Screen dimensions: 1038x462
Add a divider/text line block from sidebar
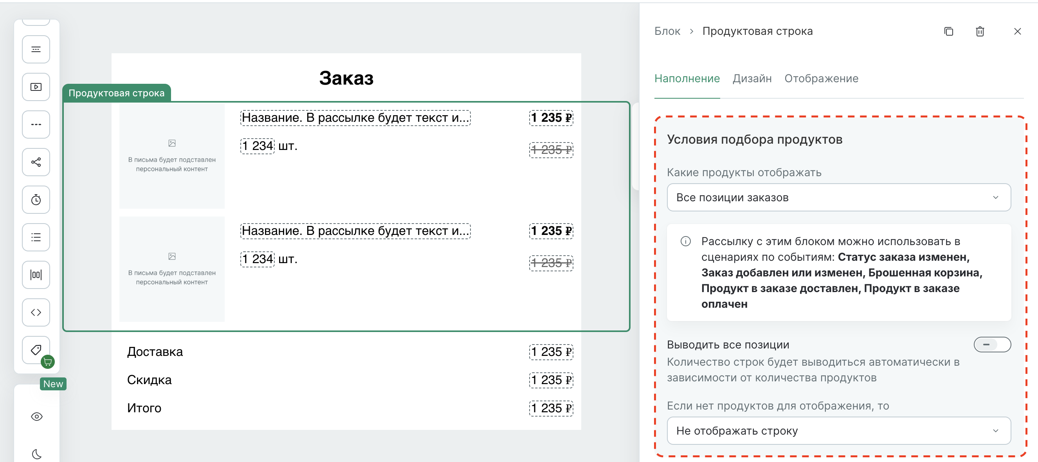click(36, 49)
